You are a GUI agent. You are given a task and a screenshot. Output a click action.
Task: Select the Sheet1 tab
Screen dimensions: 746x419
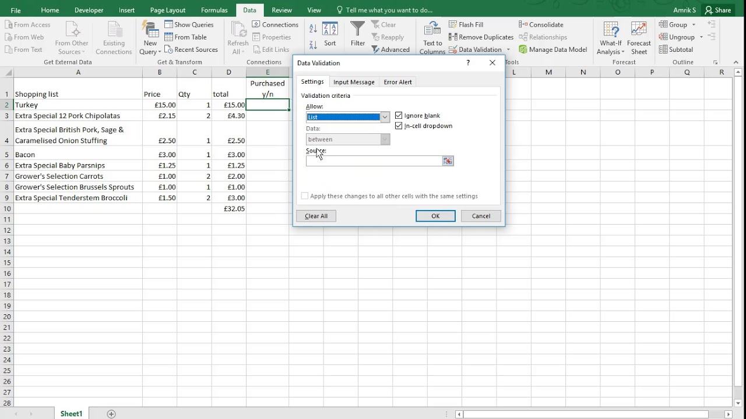click(x=71, y=414)
